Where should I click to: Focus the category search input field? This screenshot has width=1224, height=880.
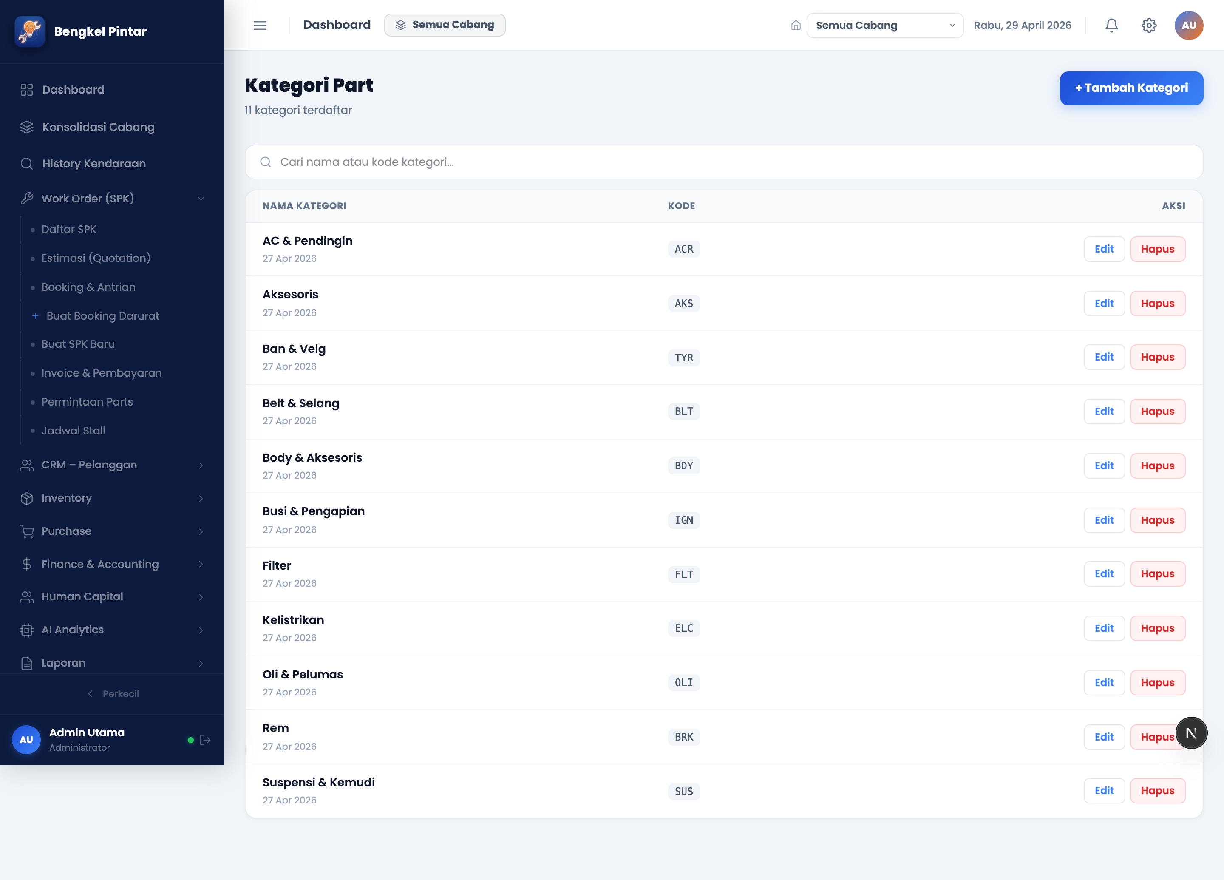[724, 162]
